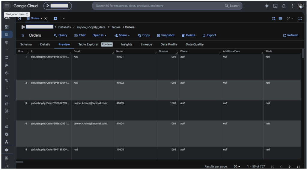Open the line chart monitoring sidebar icon
307x170 pixels.
coord(7,127)
